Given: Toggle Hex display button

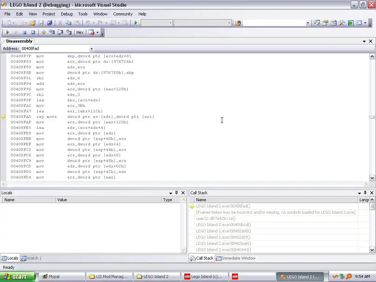Looking at the screenshot, I should (x=80, y=32).
